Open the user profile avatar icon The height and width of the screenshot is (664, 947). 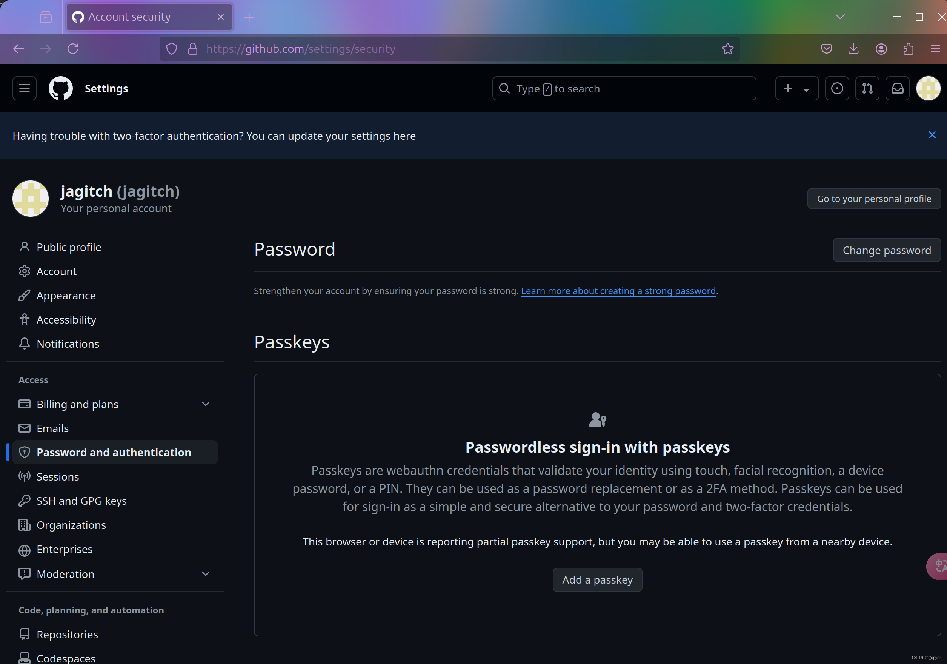pyautogui.click(x=928, y=88)
